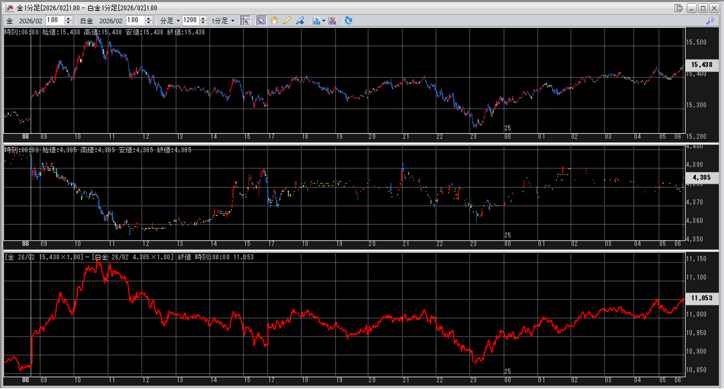
Task: Click the wrench settings icon
Action: point(710,21)
